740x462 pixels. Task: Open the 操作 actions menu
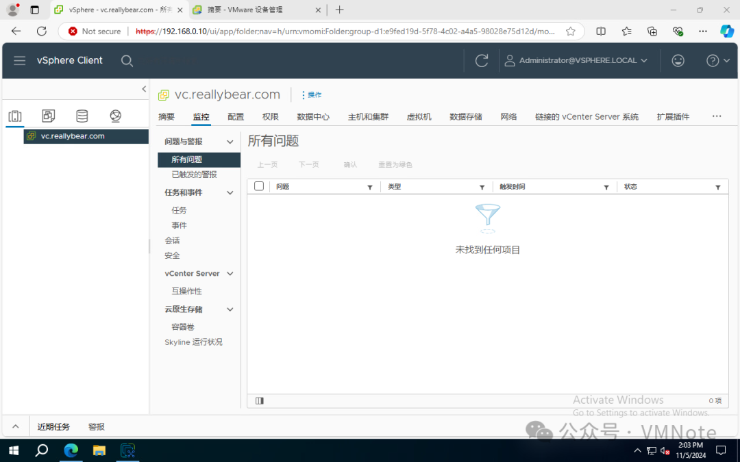[312, 94]
